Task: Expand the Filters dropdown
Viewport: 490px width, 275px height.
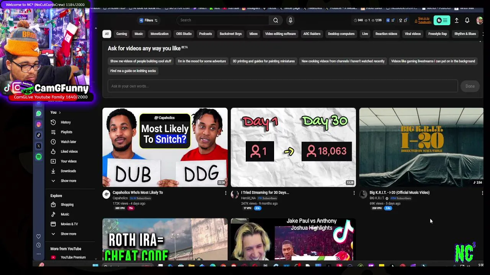Action: 149,20
